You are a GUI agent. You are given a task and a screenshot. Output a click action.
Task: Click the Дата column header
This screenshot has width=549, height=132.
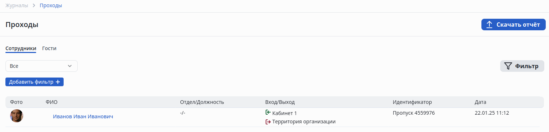coord(480,102)
